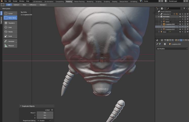Image resolution: width=189 pixels, height=122 pixels.
Task: Click the Area light object icon
Action: click(x=161, y=32)
